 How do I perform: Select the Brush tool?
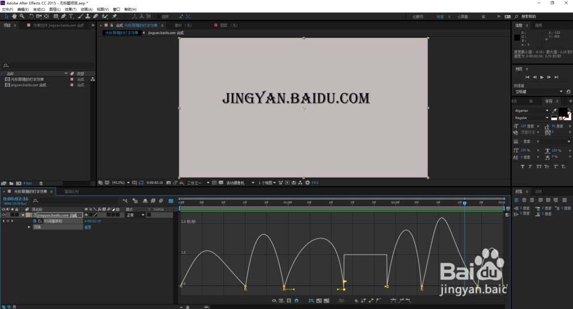tap(80, 17)
